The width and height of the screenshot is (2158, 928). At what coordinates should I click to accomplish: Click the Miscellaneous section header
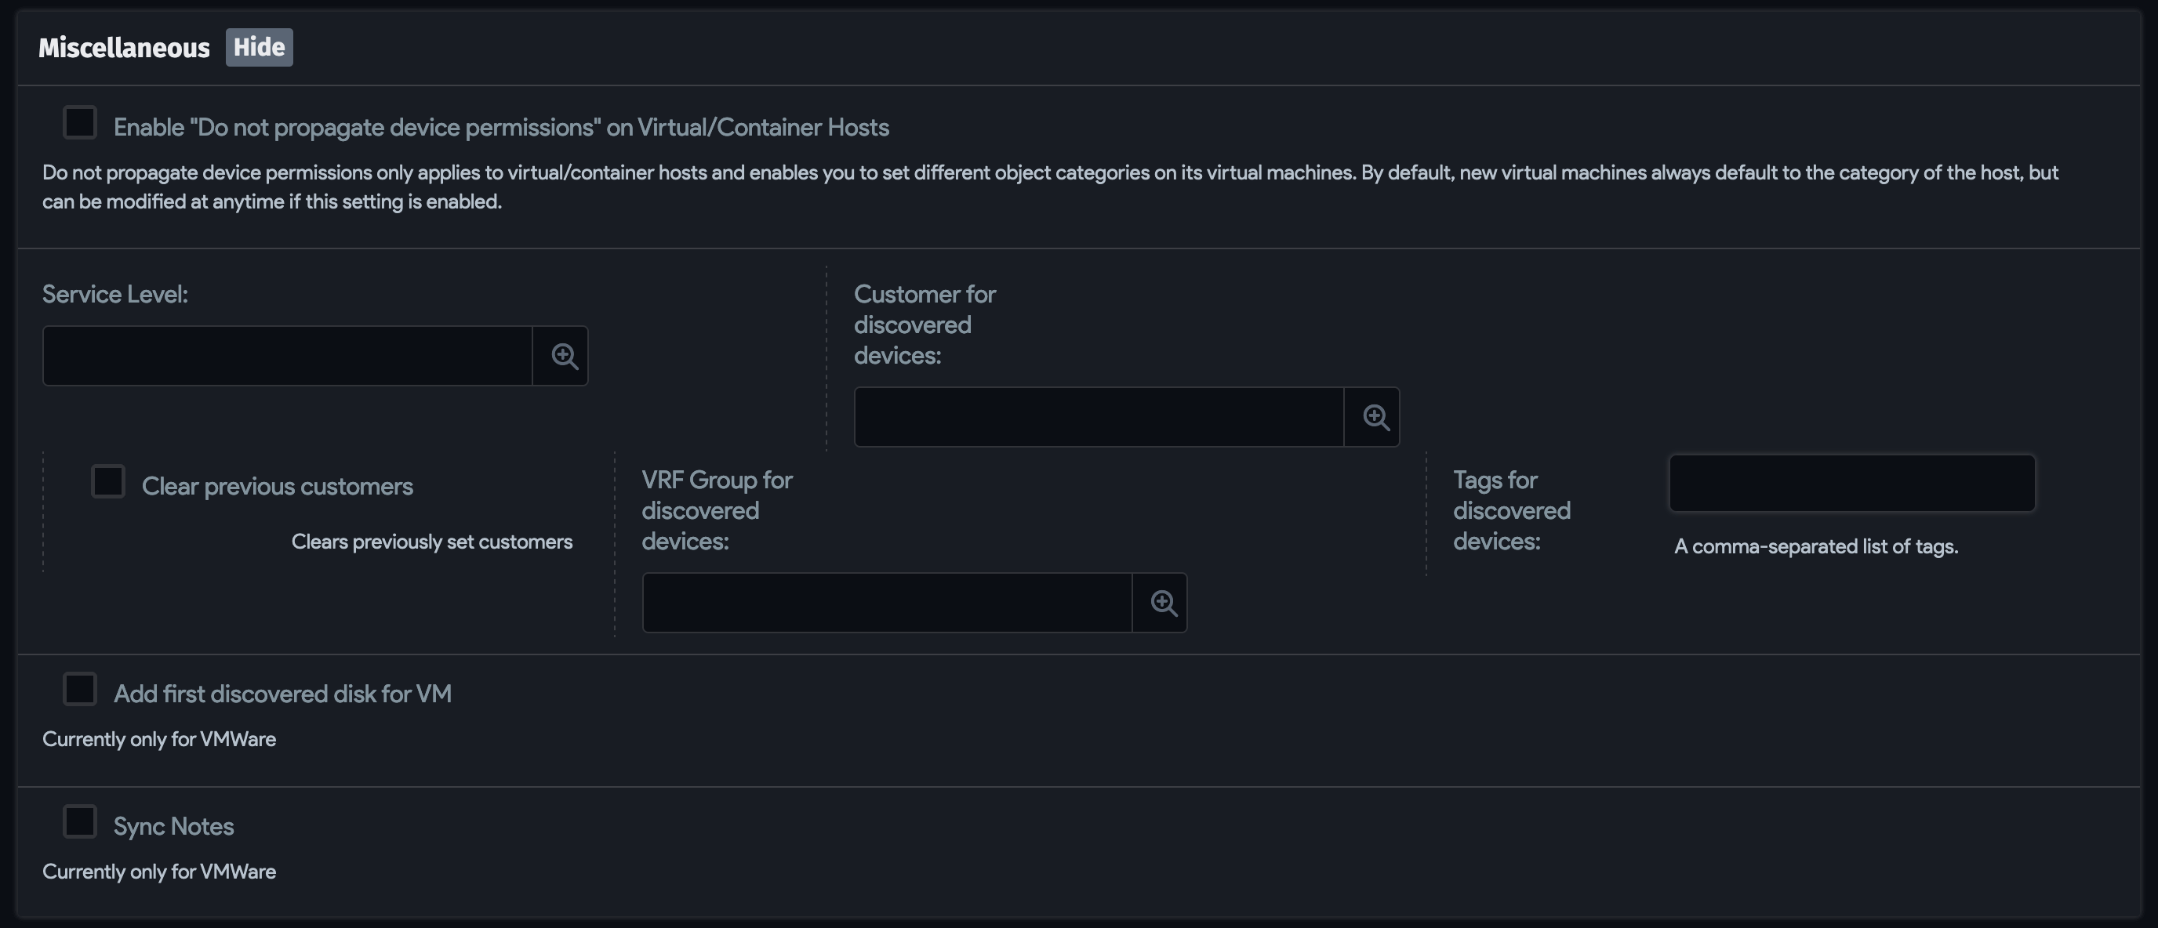point(124,47)
